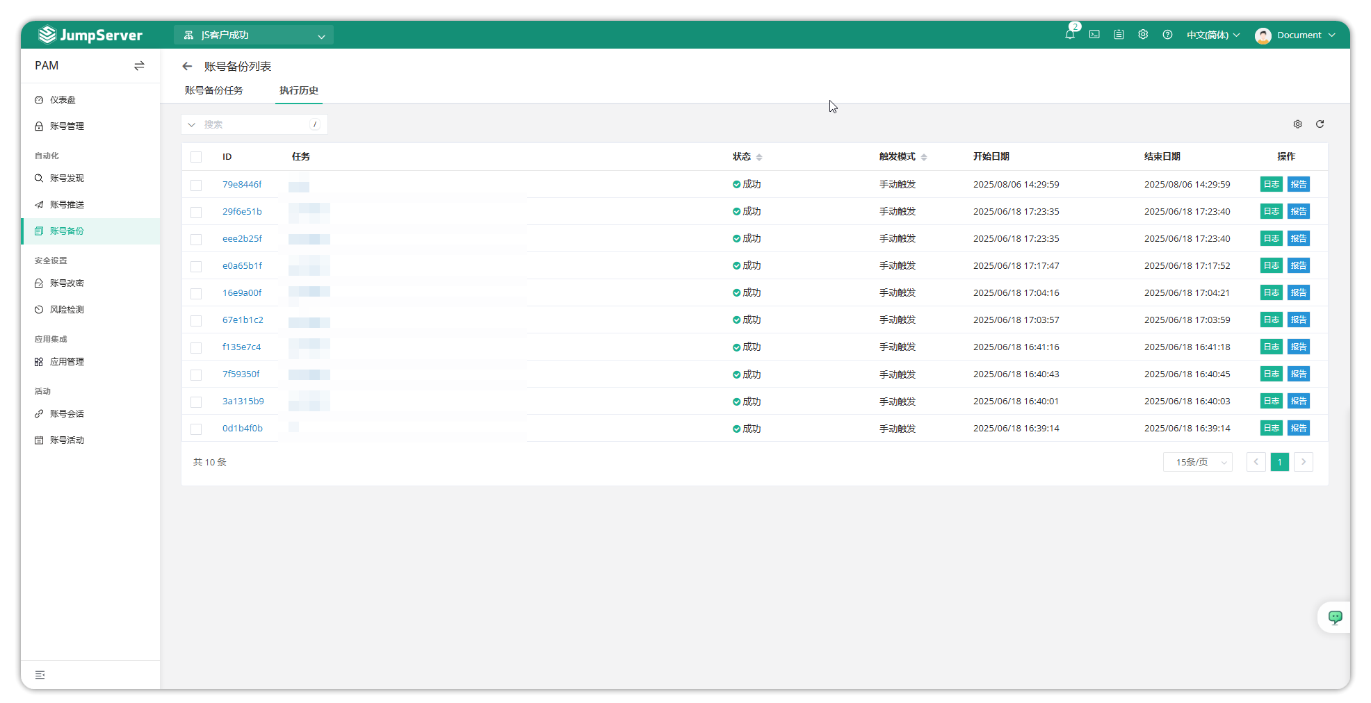Open the work orders list icon
The height and width of the screenshot is (703, 1371).
pos(1119,35)
